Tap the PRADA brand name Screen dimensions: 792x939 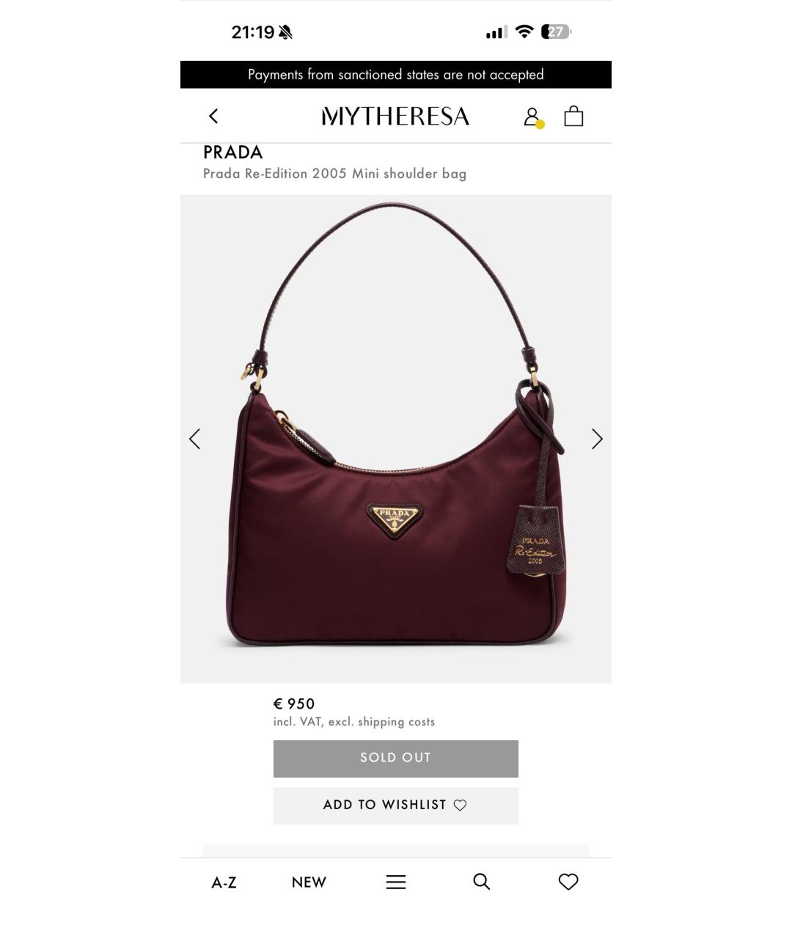pyautogui.click(x=233, y=153)
